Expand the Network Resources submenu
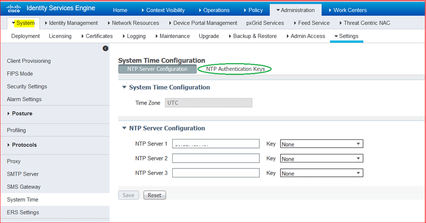Viewport: 426px width, 223px height. 133,23
